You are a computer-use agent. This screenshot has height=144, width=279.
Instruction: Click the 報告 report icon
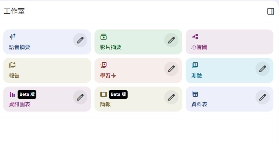coord(12,65)
